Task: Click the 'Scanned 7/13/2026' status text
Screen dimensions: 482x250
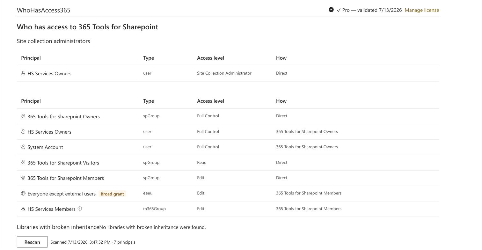Action: click(x=93, y=242)
